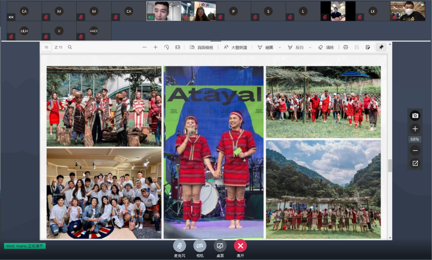Leave the meeting with 离开 button

(x=240, y=246)
